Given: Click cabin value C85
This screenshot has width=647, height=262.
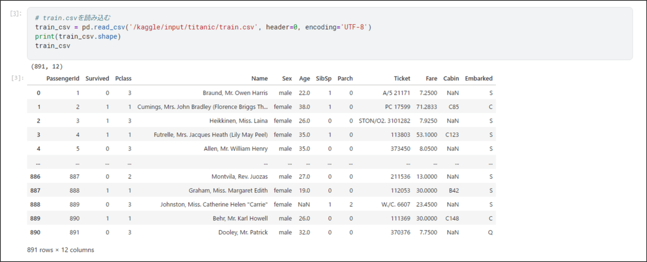Looking at the screenshot, I should 453,107.
